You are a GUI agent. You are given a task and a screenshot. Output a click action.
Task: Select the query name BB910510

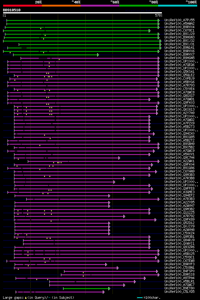(12, 10)
